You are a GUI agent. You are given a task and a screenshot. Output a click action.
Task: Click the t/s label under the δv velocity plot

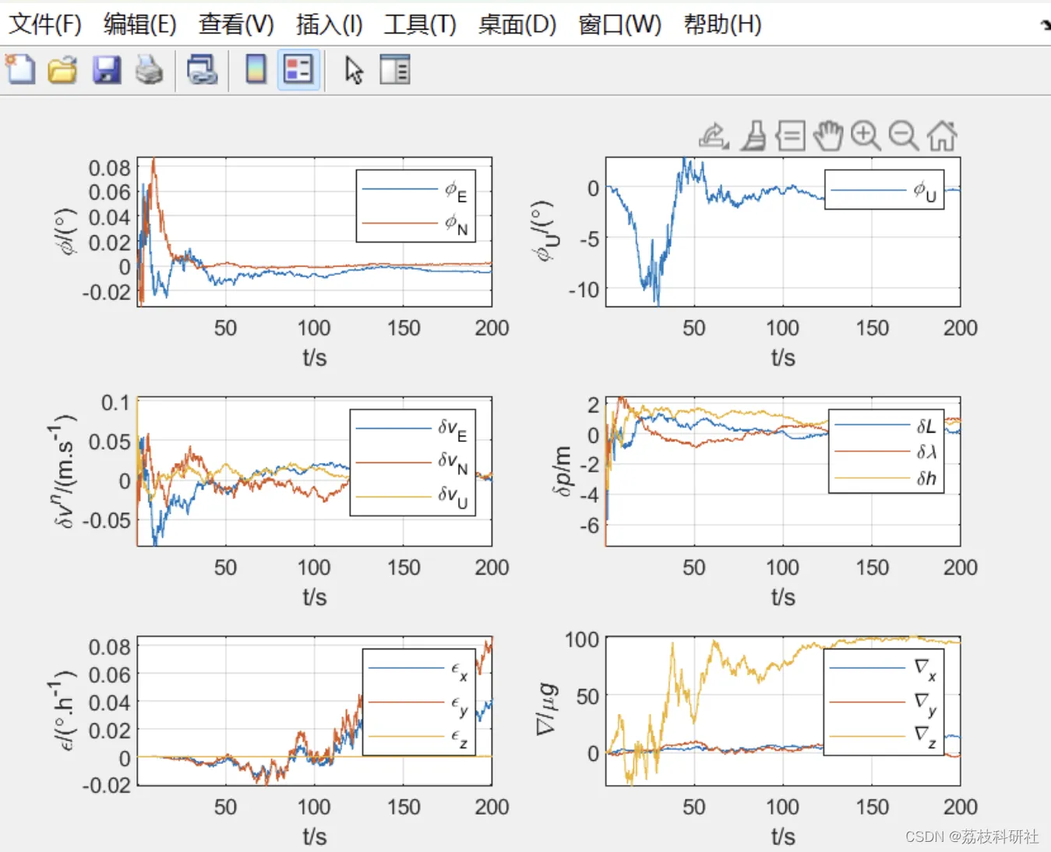click(315, 596)
